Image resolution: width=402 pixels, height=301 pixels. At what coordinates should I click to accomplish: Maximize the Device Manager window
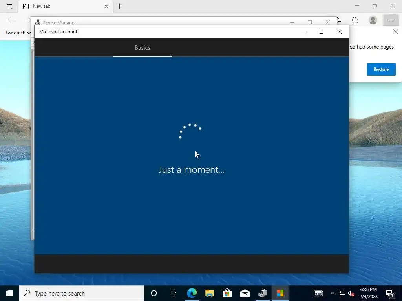click(x=310, y=22)
